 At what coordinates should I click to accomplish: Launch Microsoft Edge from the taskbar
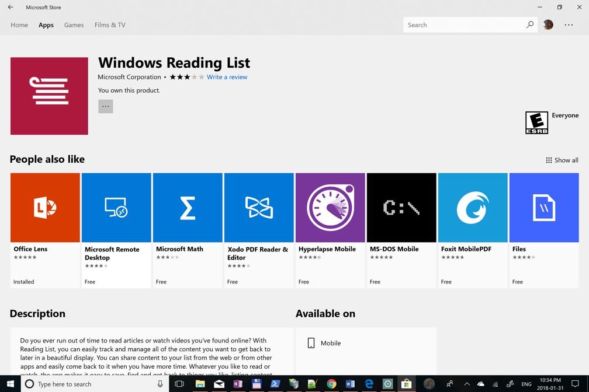tap(369, 384)
